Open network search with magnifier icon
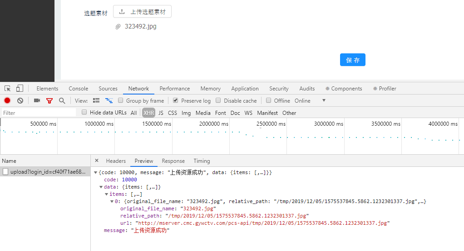This screenshot has height=251, width=464. click(62, 100)
